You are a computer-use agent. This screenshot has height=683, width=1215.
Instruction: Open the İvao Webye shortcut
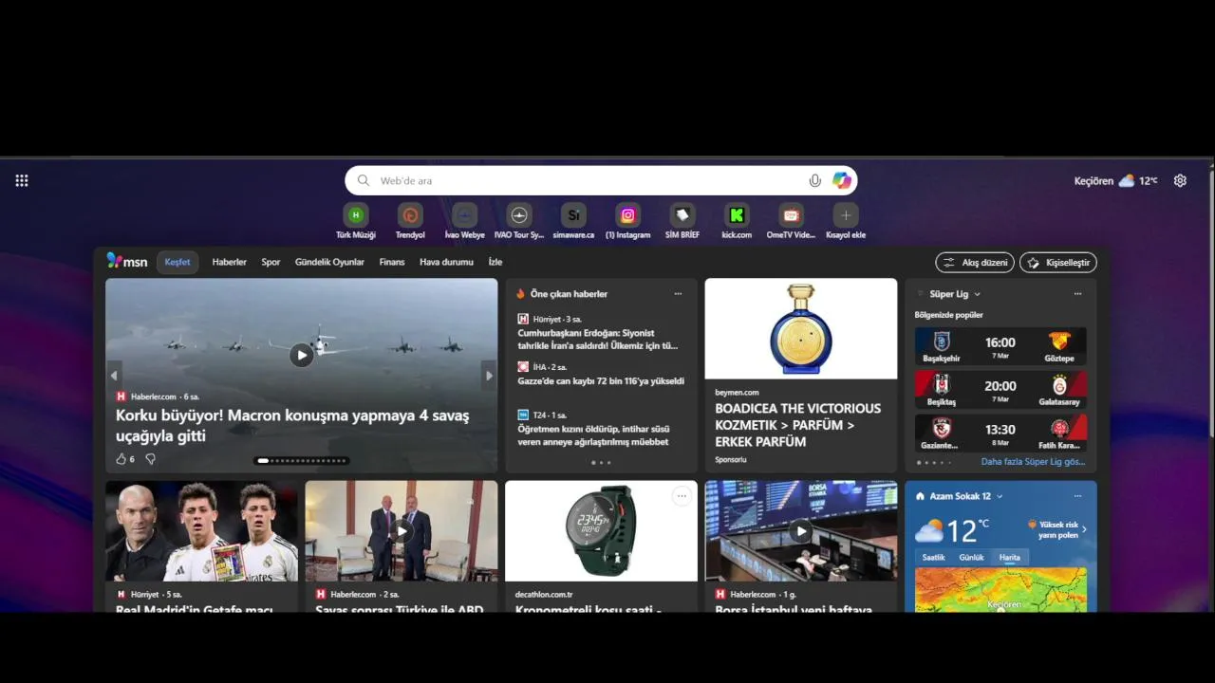(464, 222)
